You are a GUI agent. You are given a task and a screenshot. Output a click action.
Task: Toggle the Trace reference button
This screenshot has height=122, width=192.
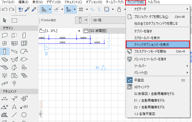point(107,9)
